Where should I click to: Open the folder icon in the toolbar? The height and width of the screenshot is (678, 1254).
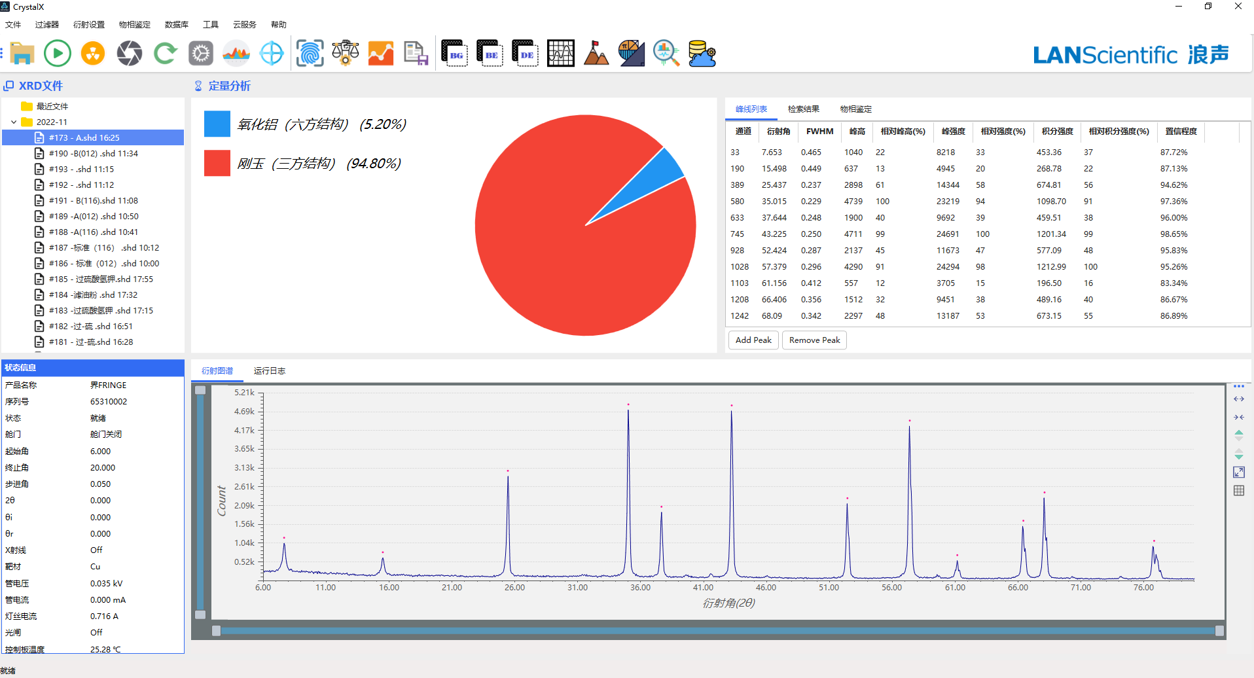(22, 53)
